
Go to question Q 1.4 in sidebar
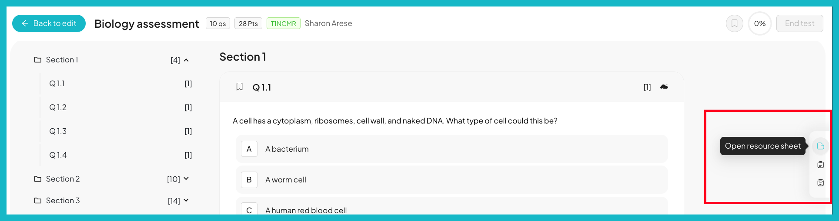[x=120, y=155]
